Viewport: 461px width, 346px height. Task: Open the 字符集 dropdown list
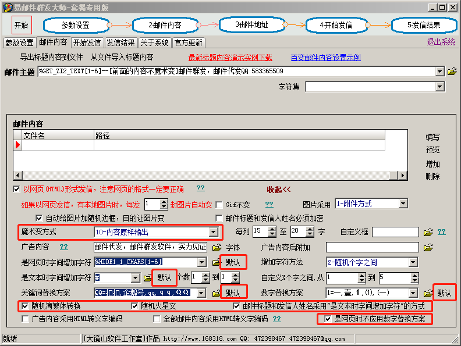440,87
